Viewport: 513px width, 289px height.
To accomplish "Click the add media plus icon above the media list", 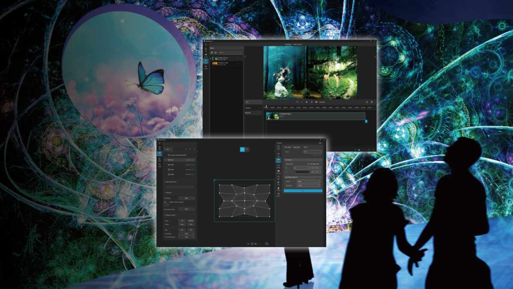I will pos(212,52).
